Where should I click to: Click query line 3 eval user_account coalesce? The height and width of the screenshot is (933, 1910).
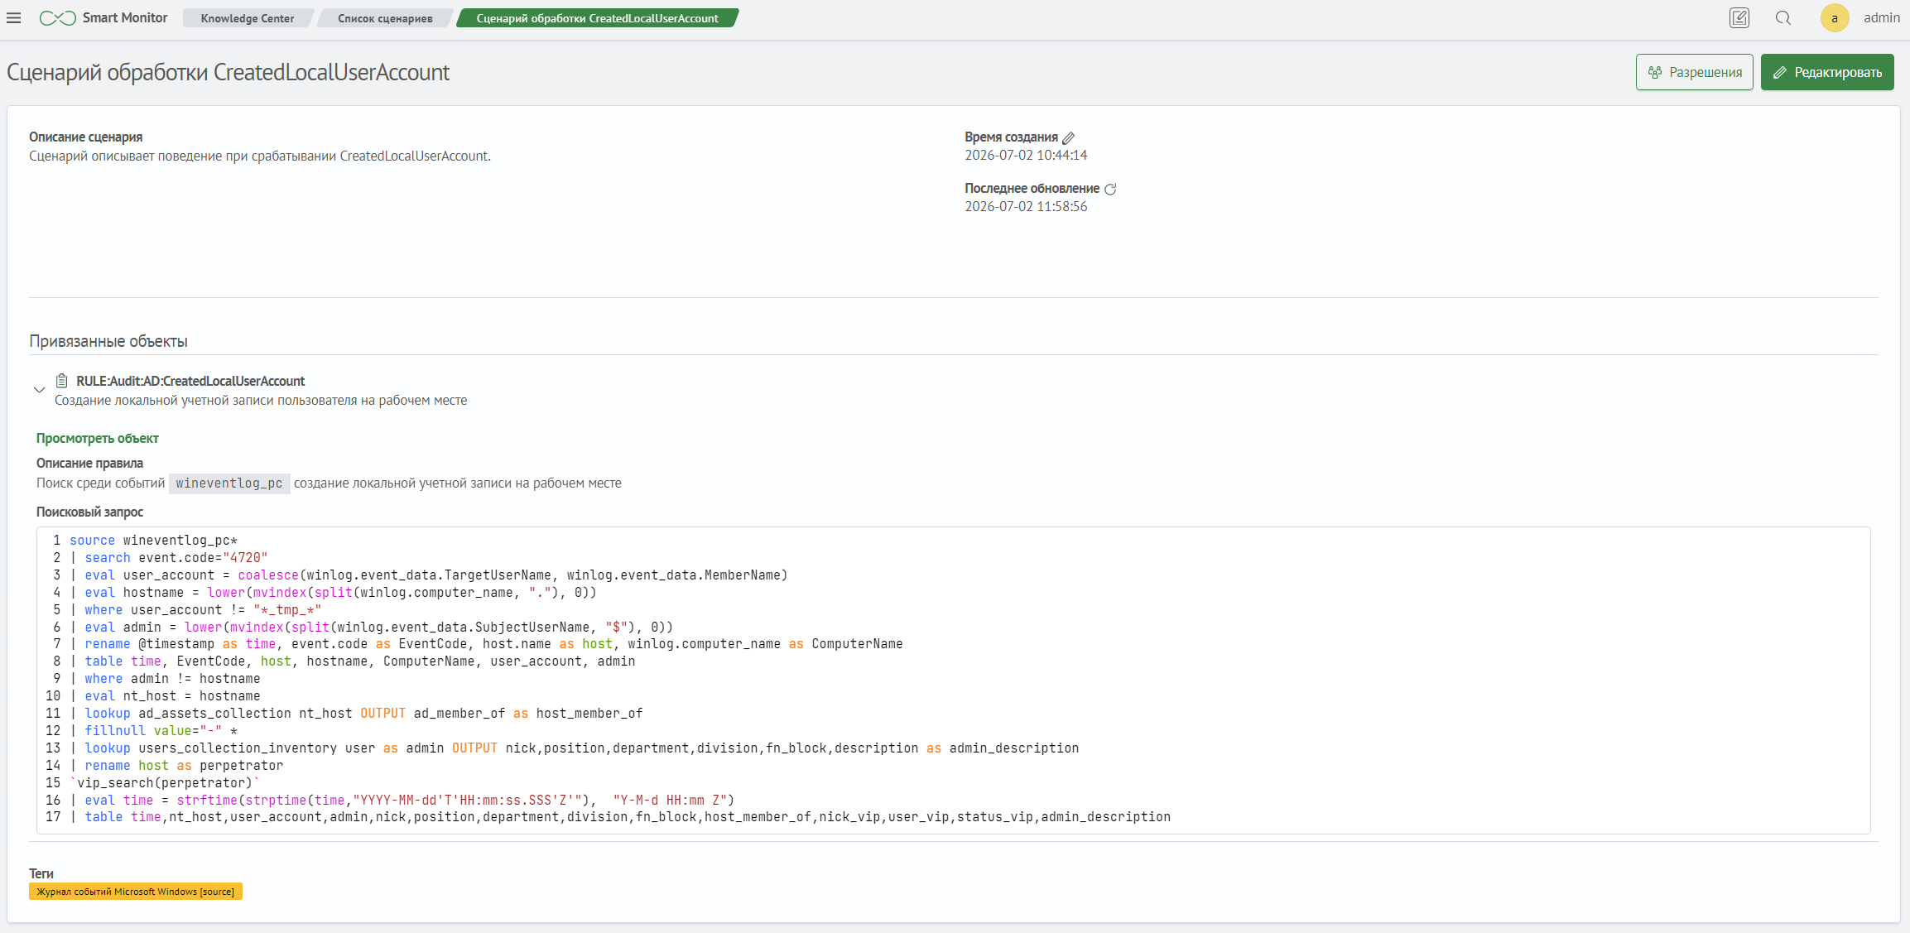pyautogui.click(x=429, y=575)
